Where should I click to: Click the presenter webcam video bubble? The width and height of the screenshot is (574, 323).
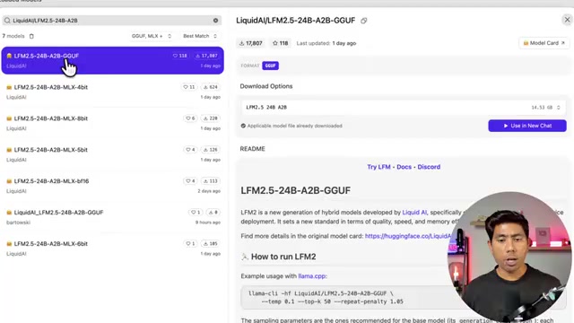[x=509, y=258]
